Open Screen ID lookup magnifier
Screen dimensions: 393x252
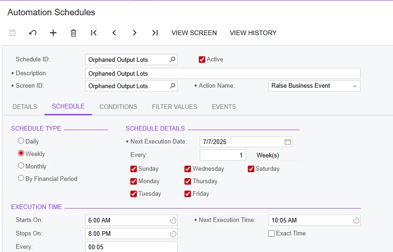pyautogui.click(x=172, y=86)
